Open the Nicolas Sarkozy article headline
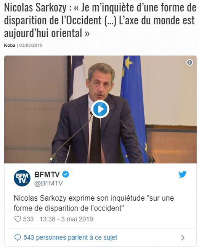Image resolution: width=199 pixels, height=247 pixels. [100, 20]
